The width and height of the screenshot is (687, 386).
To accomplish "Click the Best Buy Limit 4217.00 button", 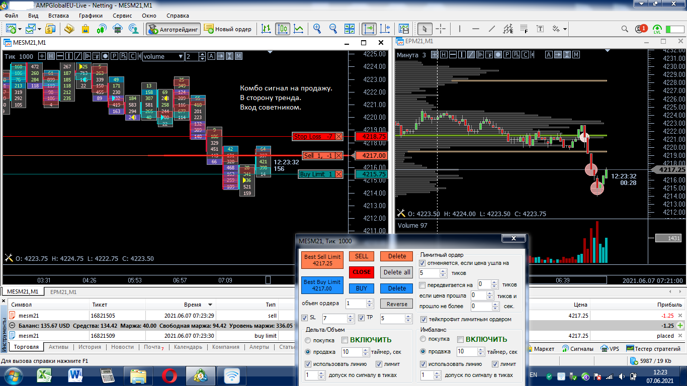I will (322, 285).
